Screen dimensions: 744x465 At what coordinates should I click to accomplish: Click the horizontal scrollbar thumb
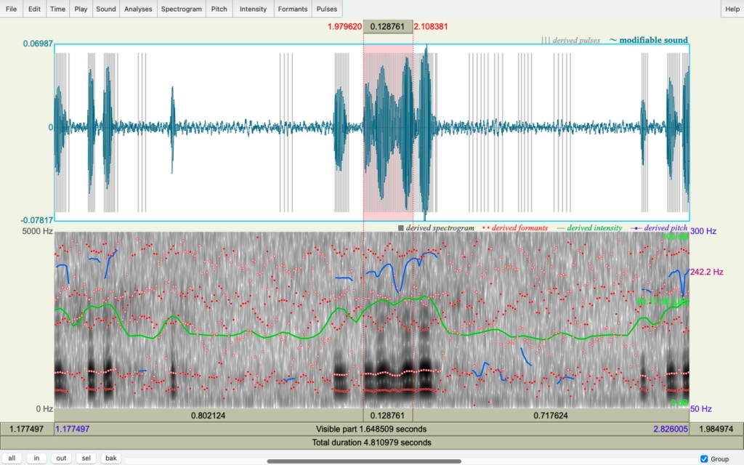[x=364, y=461]
